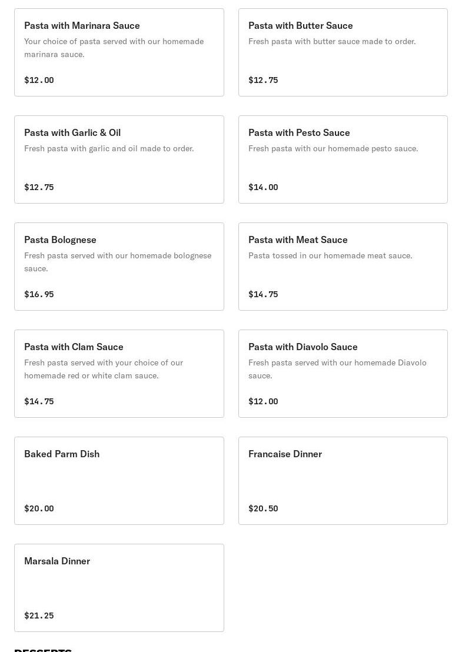Click the $20.50 Francaise Dinner price
The height and width of the screenshot is (652, 462).
tap(263, 508)
